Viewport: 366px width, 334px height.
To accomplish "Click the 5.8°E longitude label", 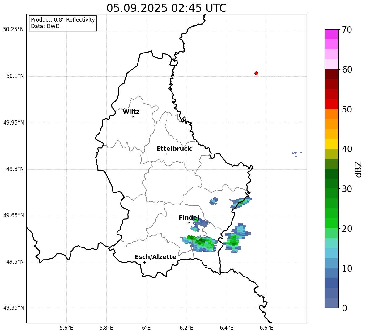I will 106,328.
